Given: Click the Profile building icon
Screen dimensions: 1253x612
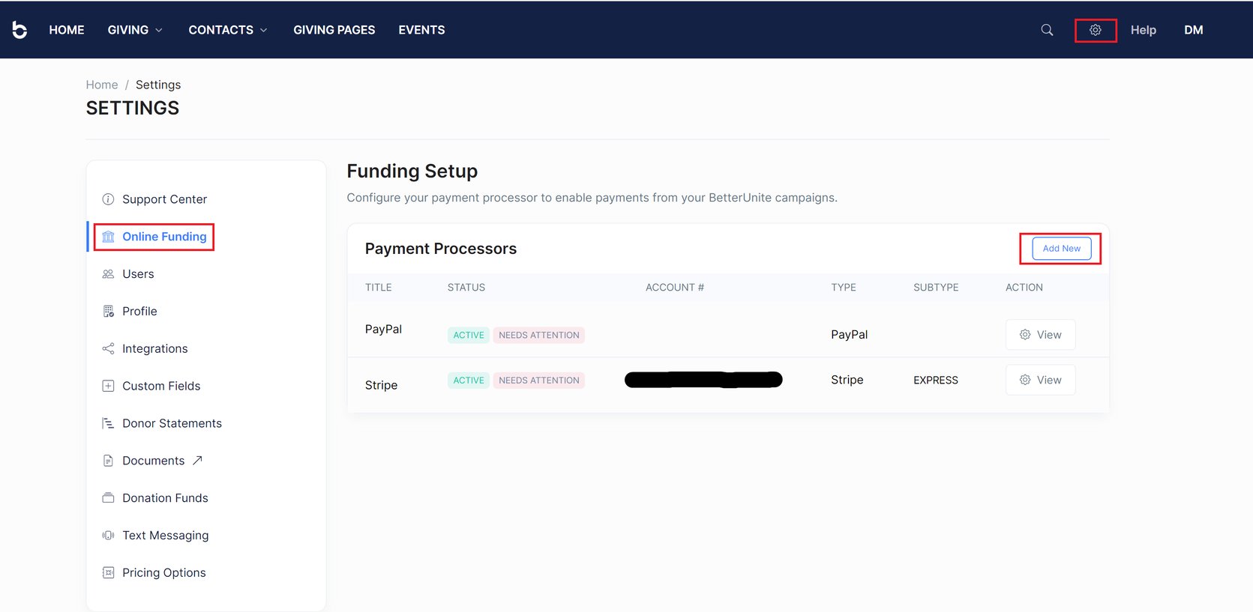Looking at the screenshot, I should [x=108, y=312].
